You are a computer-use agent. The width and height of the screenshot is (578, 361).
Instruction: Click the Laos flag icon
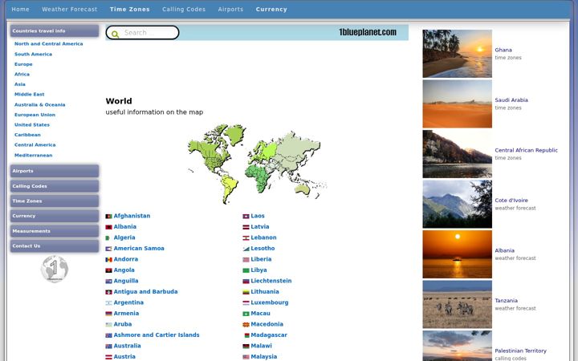click(246, 217)
